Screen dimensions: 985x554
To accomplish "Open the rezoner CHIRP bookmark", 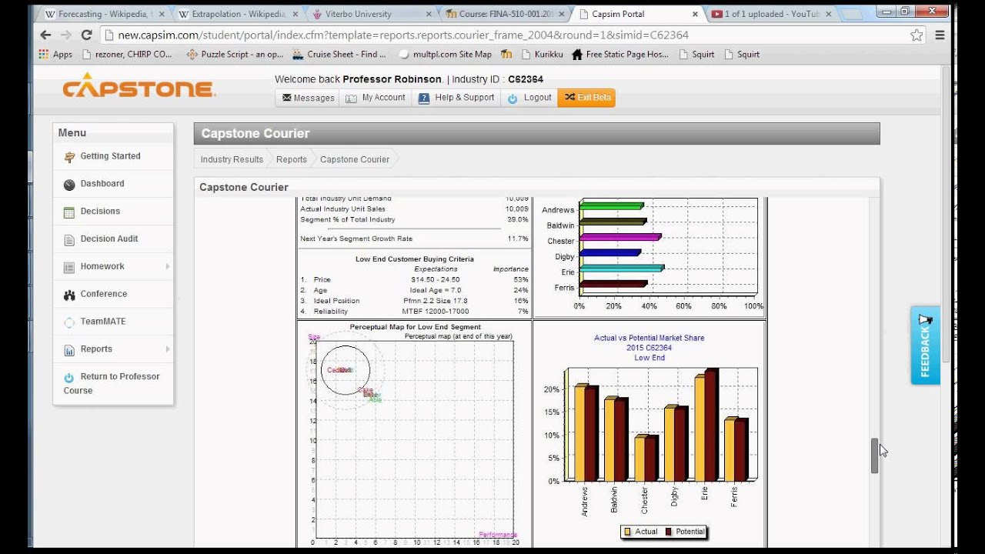I will 128,54.
